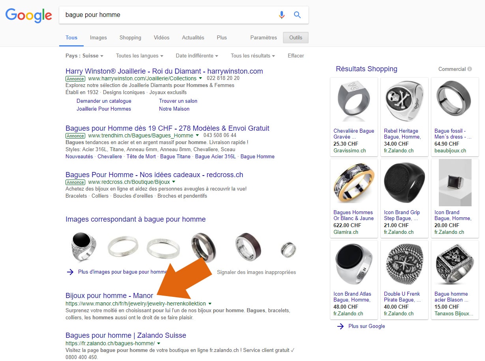Open Bague fossil product image
Viewport: 485px width, 361px height.
pos(455,98)
